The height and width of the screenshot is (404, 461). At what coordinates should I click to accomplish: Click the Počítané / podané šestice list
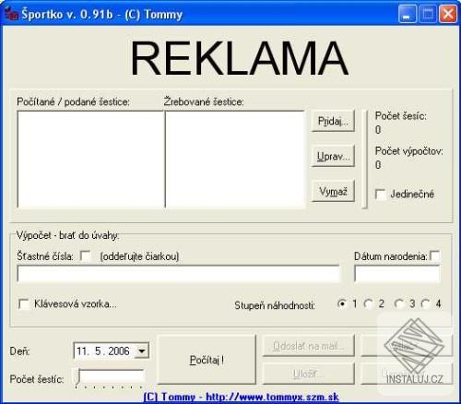point(90,160)
